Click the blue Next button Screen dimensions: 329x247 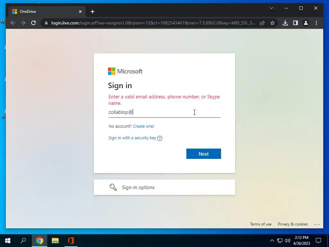[203, 154]
